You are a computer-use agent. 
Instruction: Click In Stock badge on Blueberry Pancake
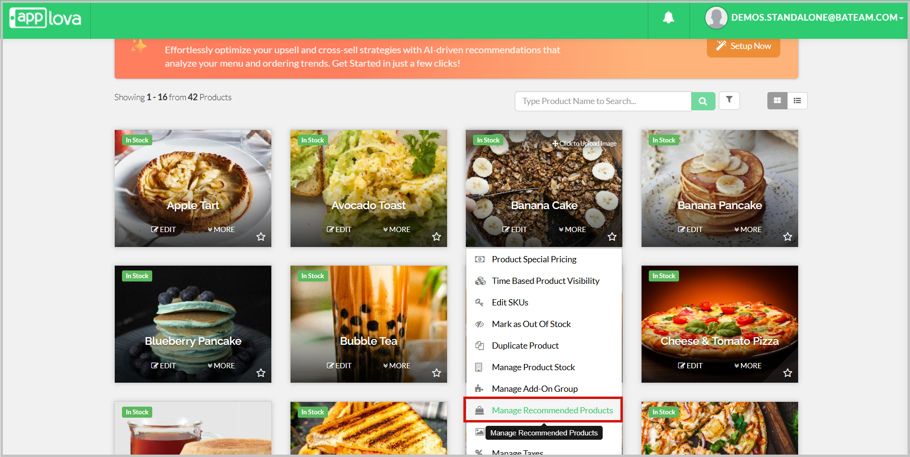click(x=137, y=276)
